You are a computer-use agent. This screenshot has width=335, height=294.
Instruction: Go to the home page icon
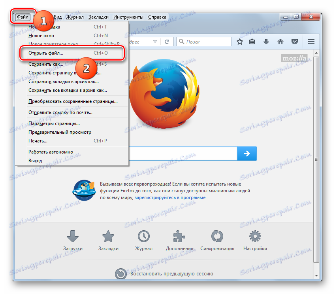[280, 42]
